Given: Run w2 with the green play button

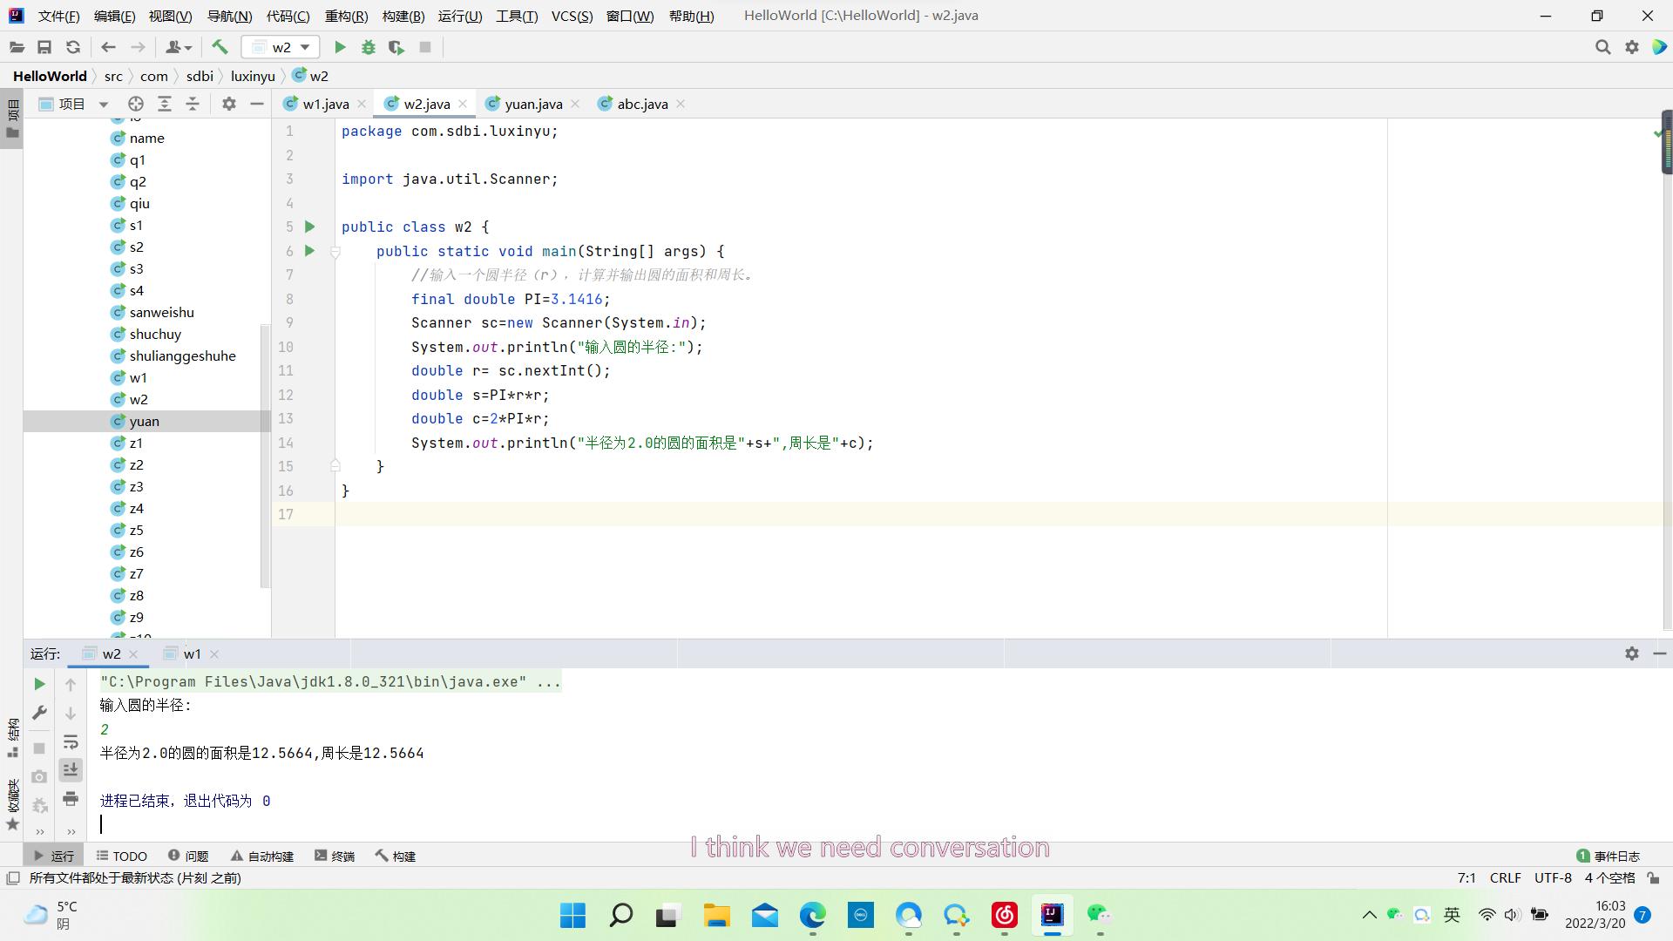Looking at the screenshot, I should (x=341, y=47).
